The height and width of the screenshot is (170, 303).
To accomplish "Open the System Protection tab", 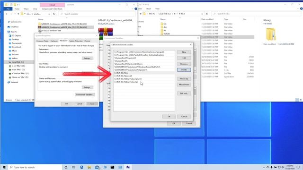I will tap(76, 41).
